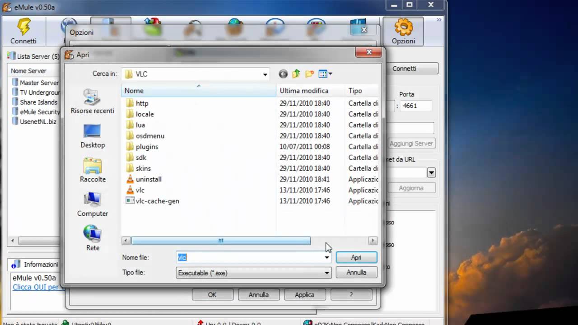Select TV Underground server entry

click(x=36, y=93)
